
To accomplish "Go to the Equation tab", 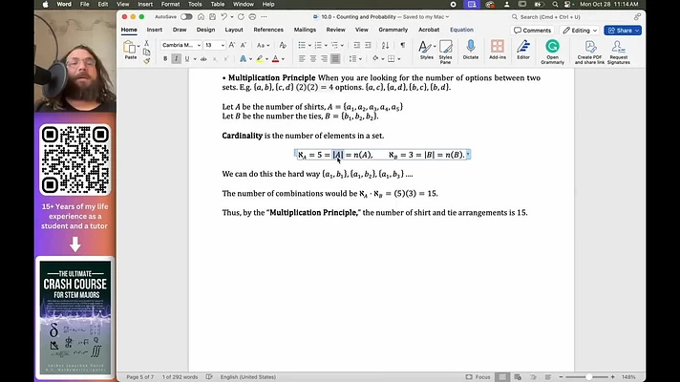I will point(461,30).
